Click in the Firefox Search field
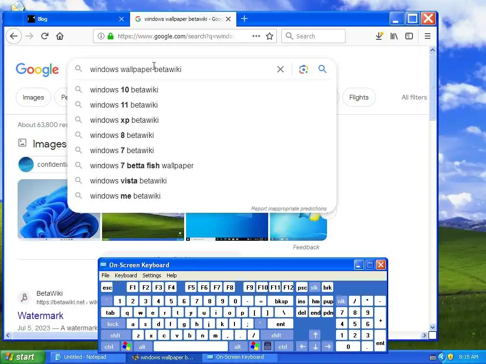The image size is (486, 364). click(x=313, y=36)
